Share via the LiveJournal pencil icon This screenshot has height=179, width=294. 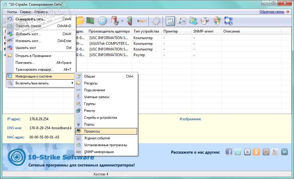point(275,152)
